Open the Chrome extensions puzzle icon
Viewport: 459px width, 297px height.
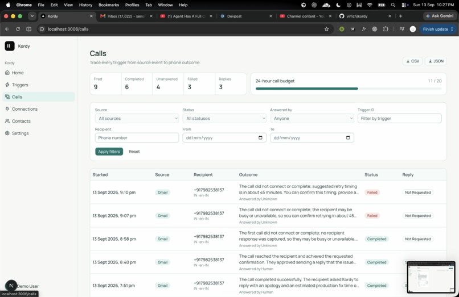pos(386,29)
